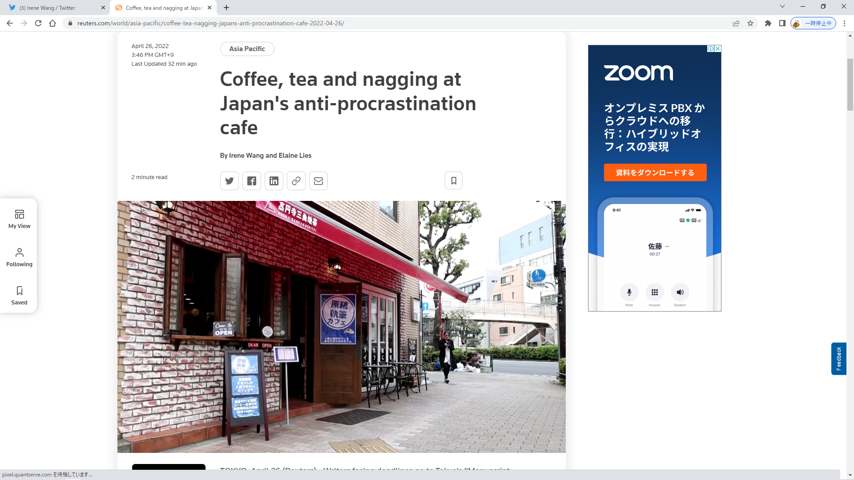The image size is (854, 480).
Task: Bookmark this article with save icon
Action: pos(454,180)
